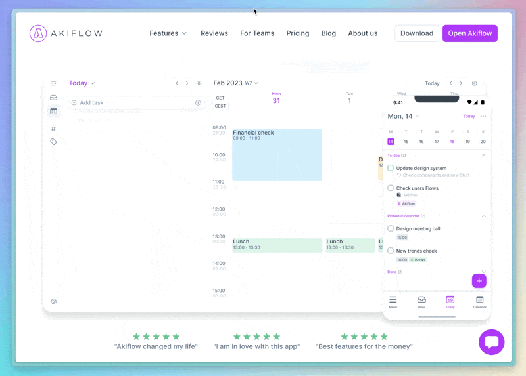Go to previous week in calendar header
526x376 pixels.
coord(451,83)
